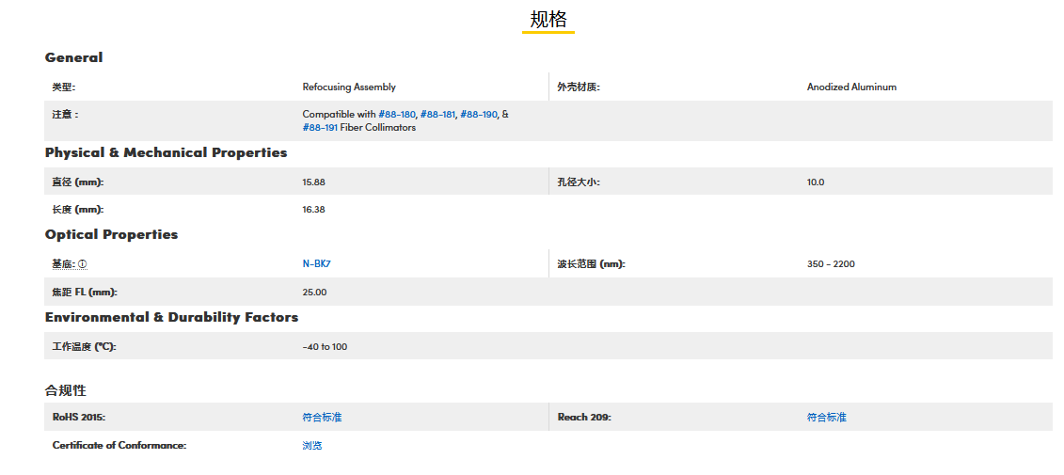
Task: Click the 合规性 section heading
Action: [x=66, y=389]
